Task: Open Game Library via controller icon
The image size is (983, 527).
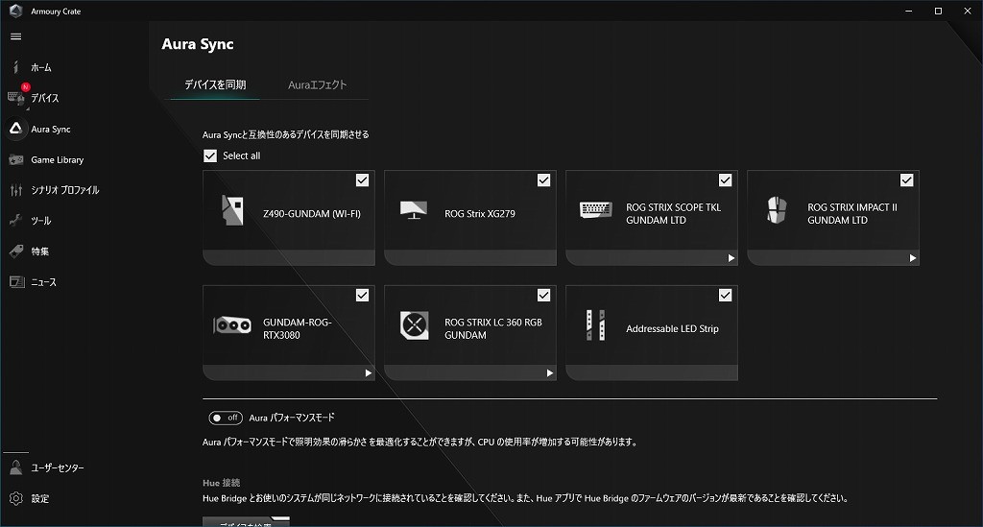Action: 16,159
